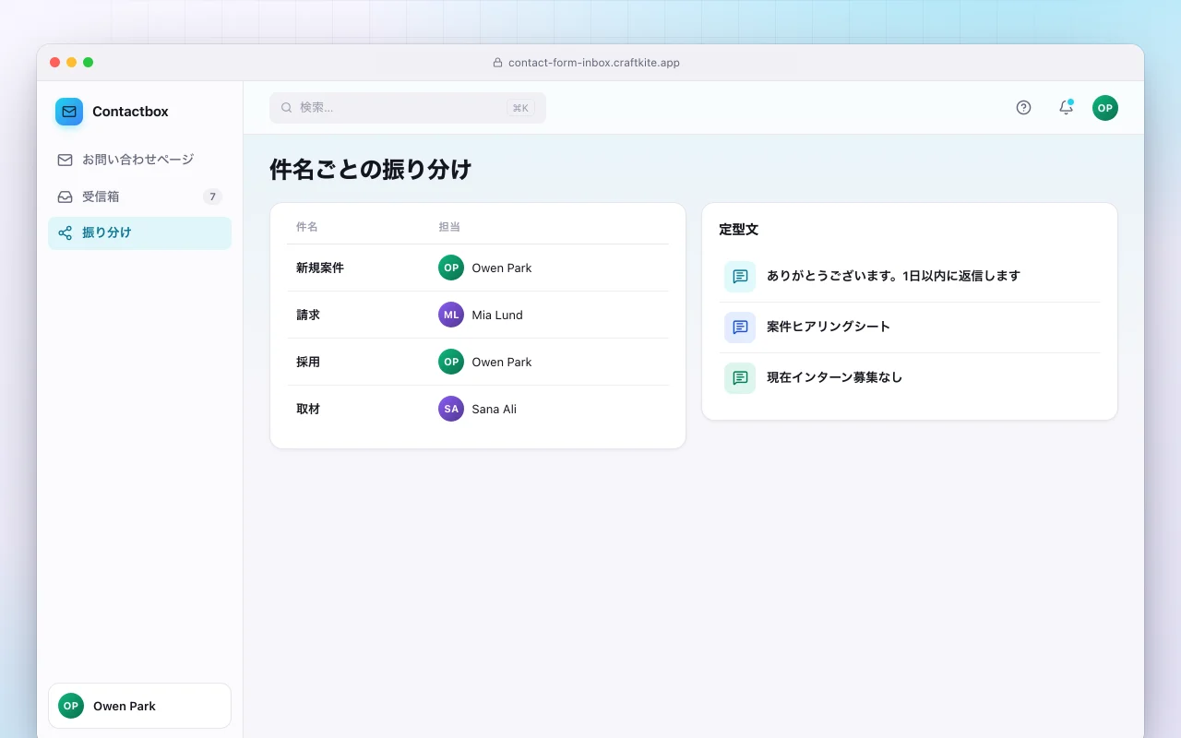Image resolution: width=1181 pixels, height=738 pixels.
Task: Click Owen Park in the 新規案件 row
Action: 502,268
